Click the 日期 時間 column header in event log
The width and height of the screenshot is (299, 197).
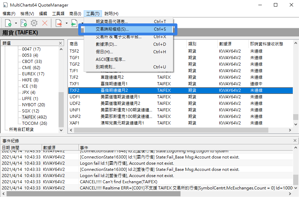tap(21, 148)
